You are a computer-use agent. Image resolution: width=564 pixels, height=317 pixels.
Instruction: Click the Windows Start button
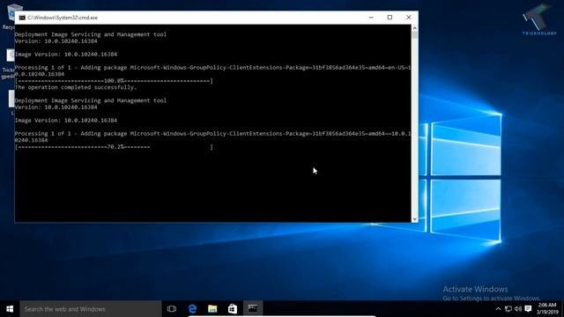click(x=10, y=309)
